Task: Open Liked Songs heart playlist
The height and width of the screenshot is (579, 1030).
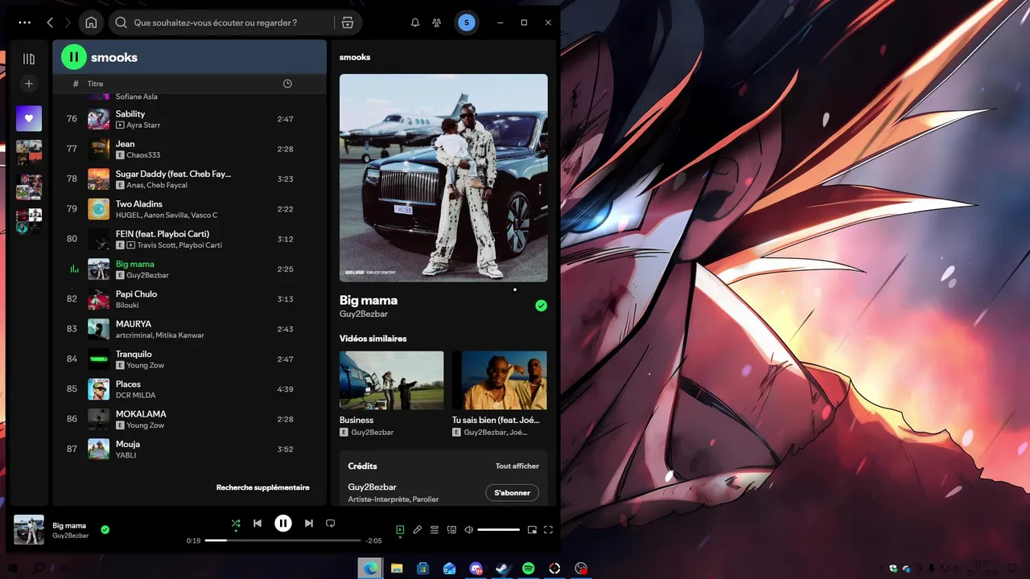Action: point(29,118)
